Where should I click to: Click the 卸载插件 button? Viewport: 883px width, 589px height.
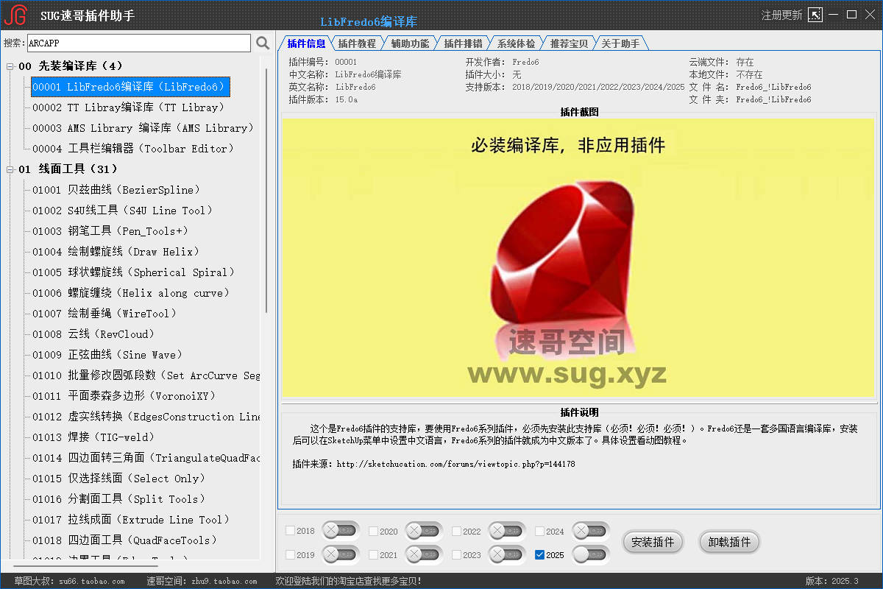[729, 542]
